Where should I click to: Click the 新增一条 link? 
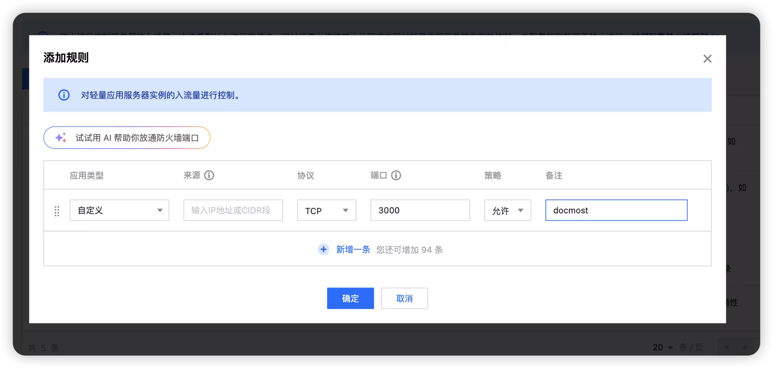pyautogui.click(x=353, y=250)
